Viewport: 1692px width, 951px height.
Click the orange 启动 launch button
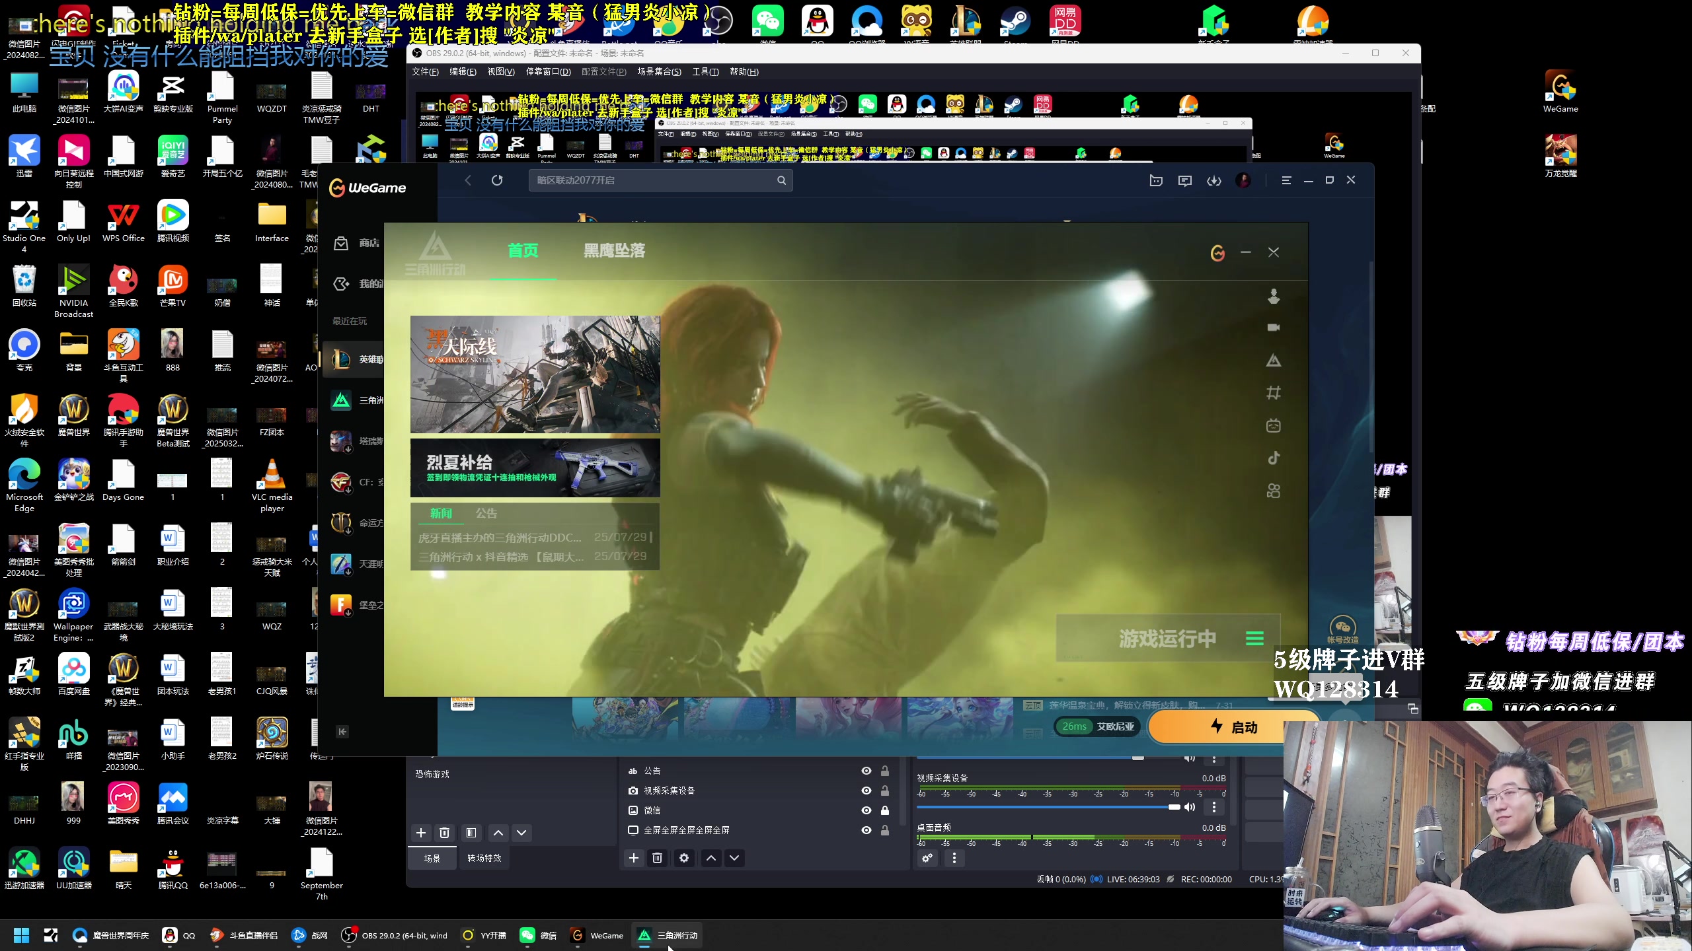[1233, 726]
